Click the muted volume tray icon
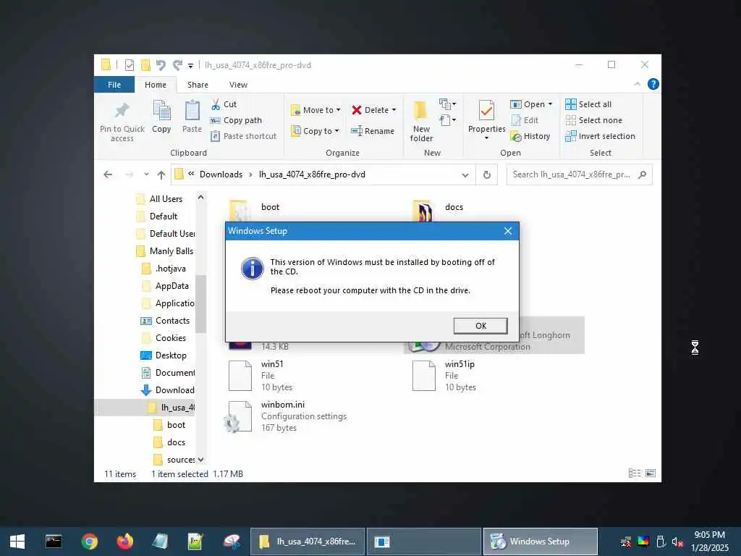Viewport: 741px width, 556px height. pyautogui.click(x=677, y=542)
